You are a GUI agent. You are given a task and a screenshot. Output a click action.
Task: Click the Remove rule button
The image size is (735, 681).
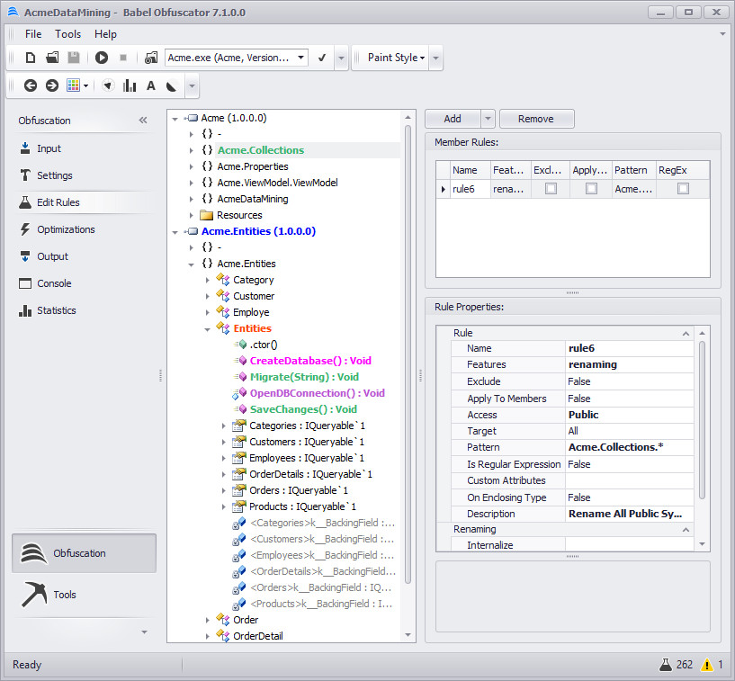point(536,119)
